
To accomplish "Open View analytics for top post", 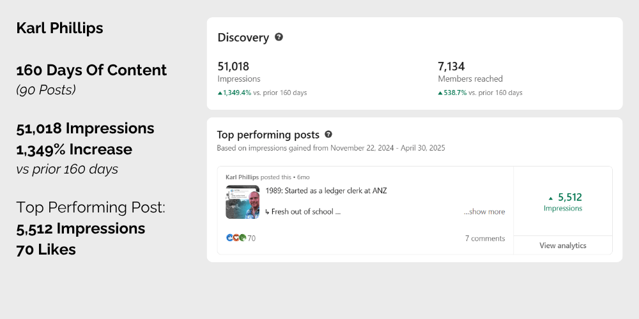I will pos(563,246).
